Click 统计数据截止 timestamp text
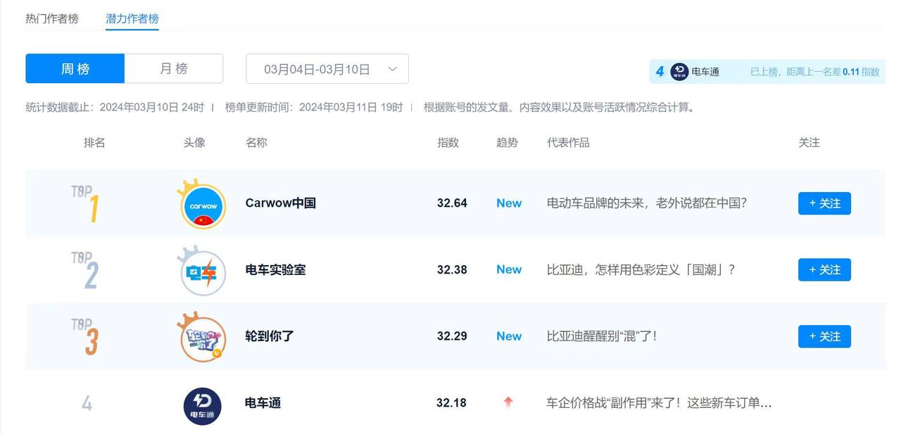The image size is (901, 434). pos(115,108)
